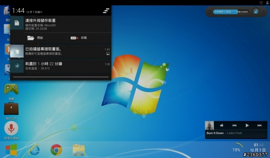Expand memory widget with right chevron
Screen dimensions: 270x158
[x=264, y=12]
